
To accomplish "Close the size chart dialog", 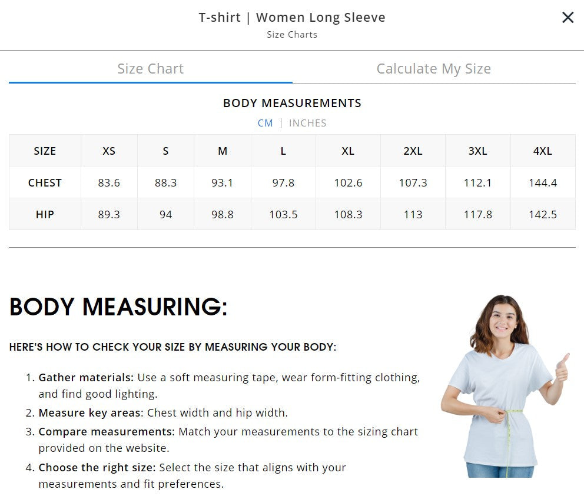I will point(568,18).
